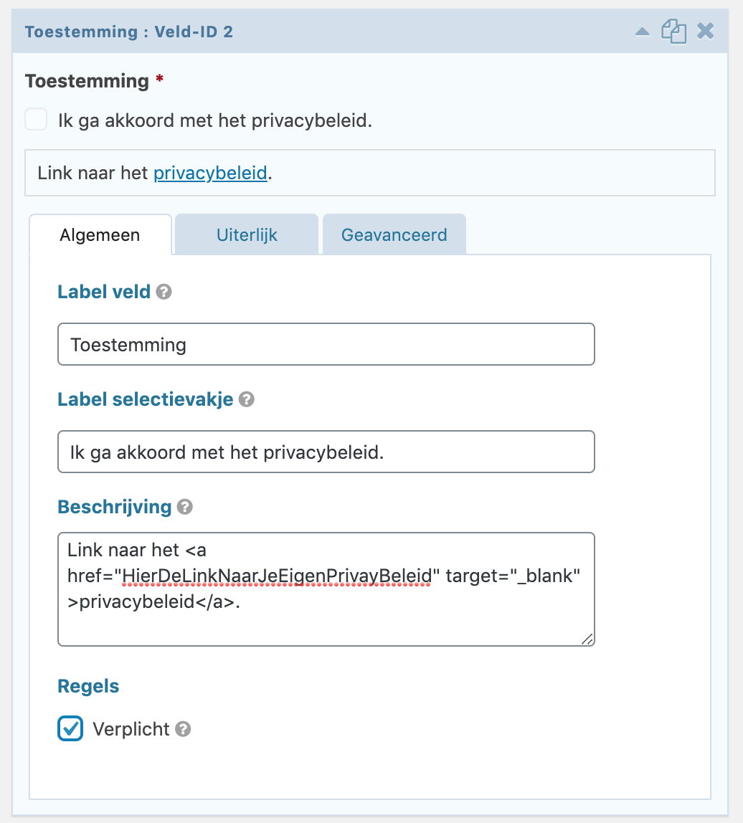This screenshot has width=743, height=823.
Task: Tick the privacybeleid consent preview checkbox
Action: (x=37, y=120)
